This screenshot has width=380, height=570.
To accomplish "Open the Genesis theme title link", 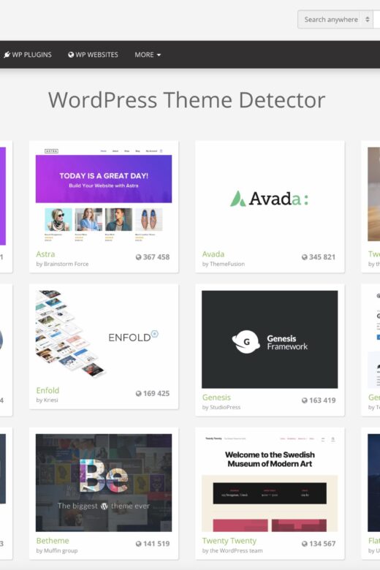I will point(216,398).
